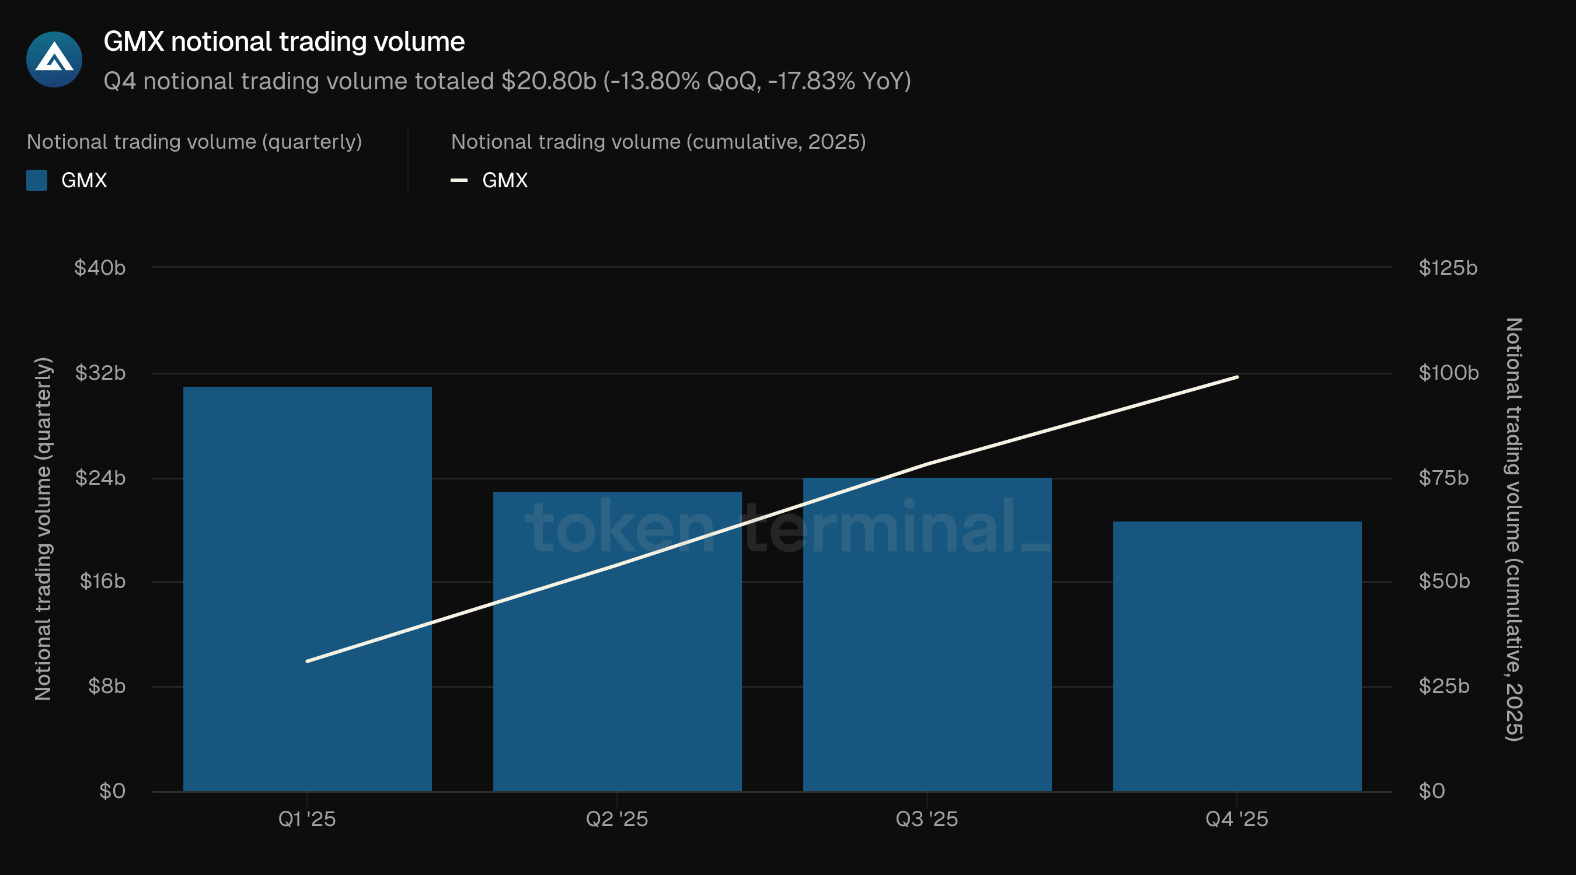Click the white line cumulative legend marker

click(459, 180)
